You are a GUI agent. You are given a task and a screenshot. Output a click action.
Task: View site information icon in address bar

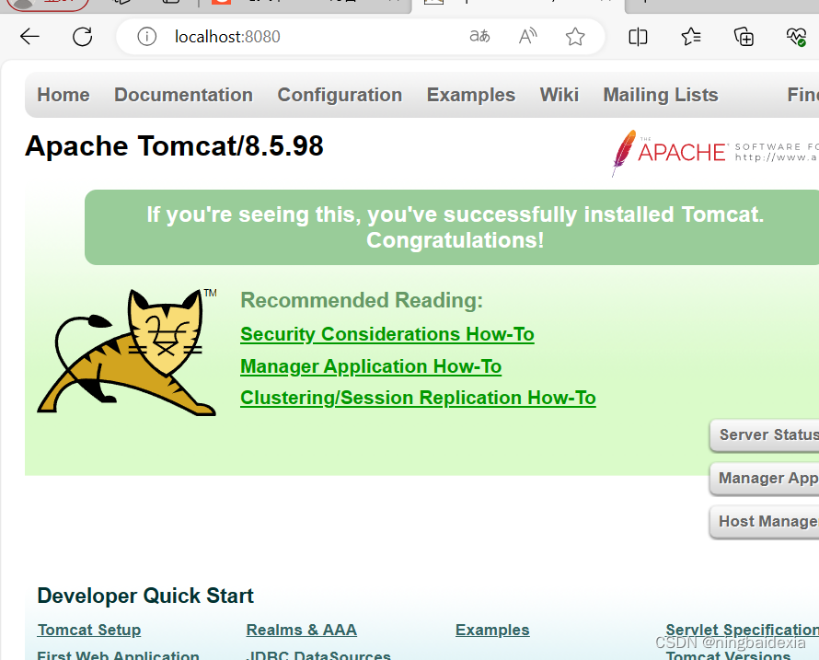[146, 37]
